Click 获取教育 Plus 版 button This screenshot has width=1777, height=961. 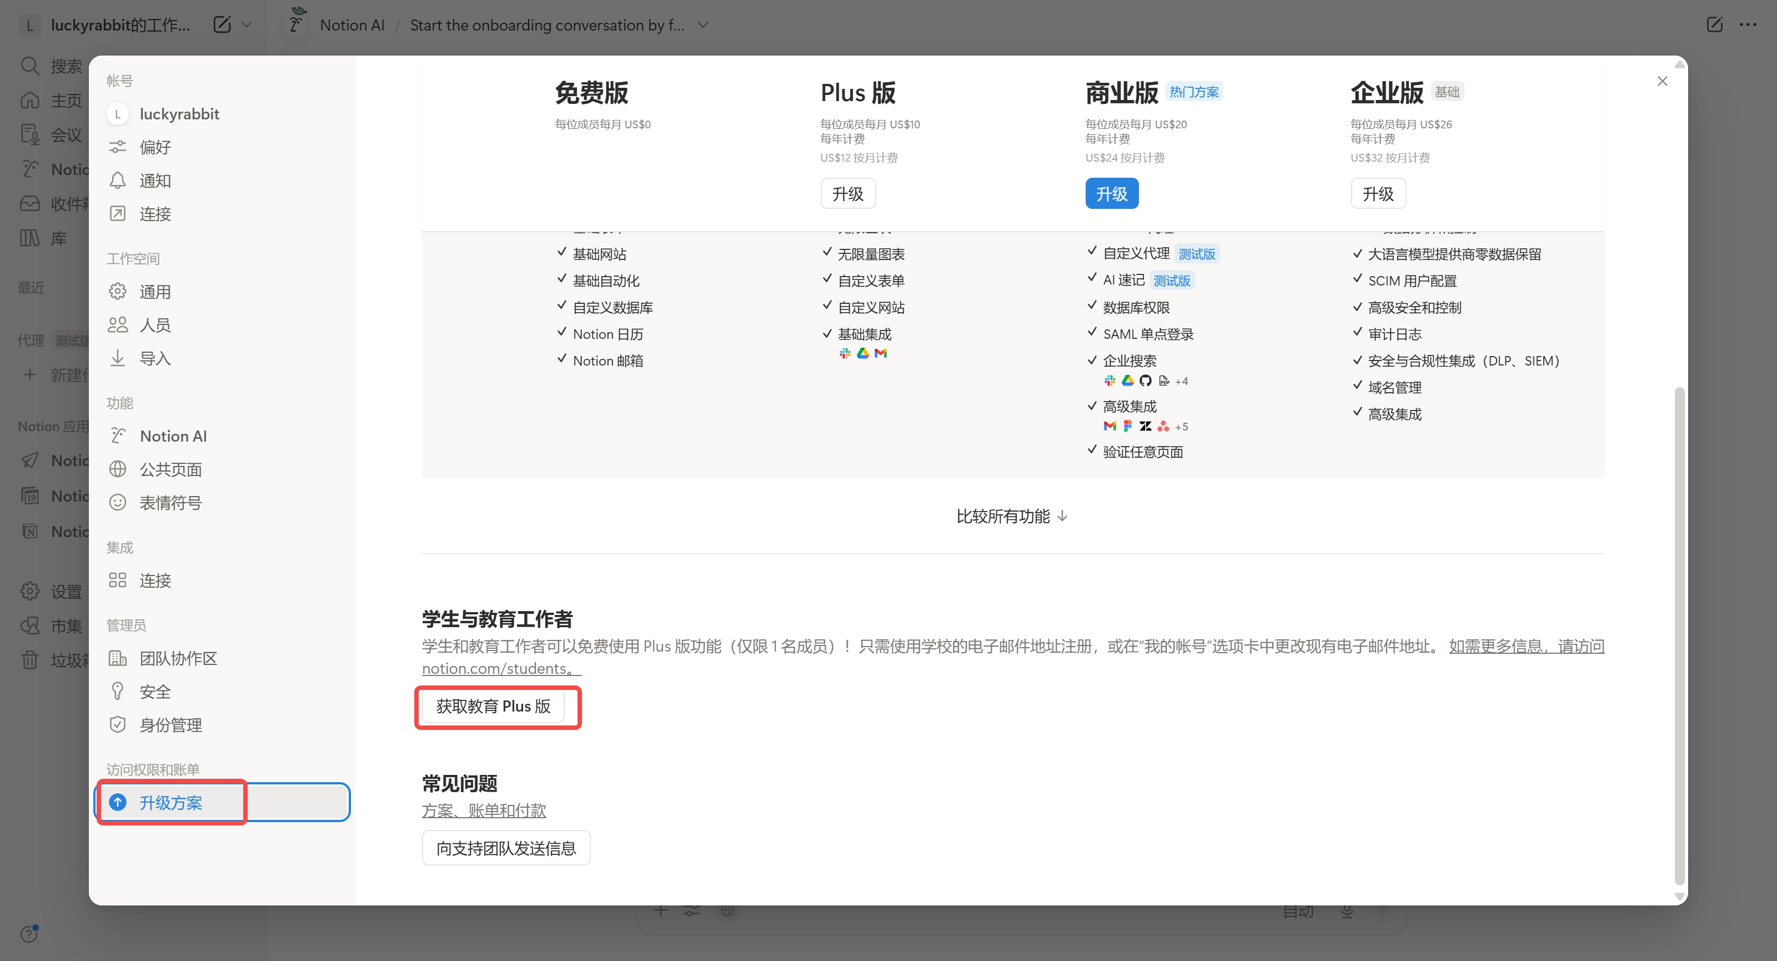[493, 705]
